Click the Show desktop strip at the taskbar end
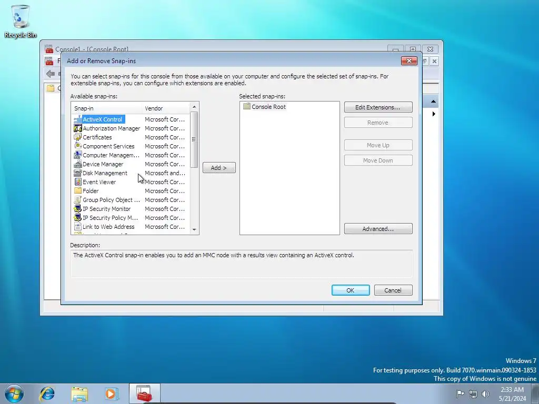The height and width of the screenshot is (404, 539). 535,393
